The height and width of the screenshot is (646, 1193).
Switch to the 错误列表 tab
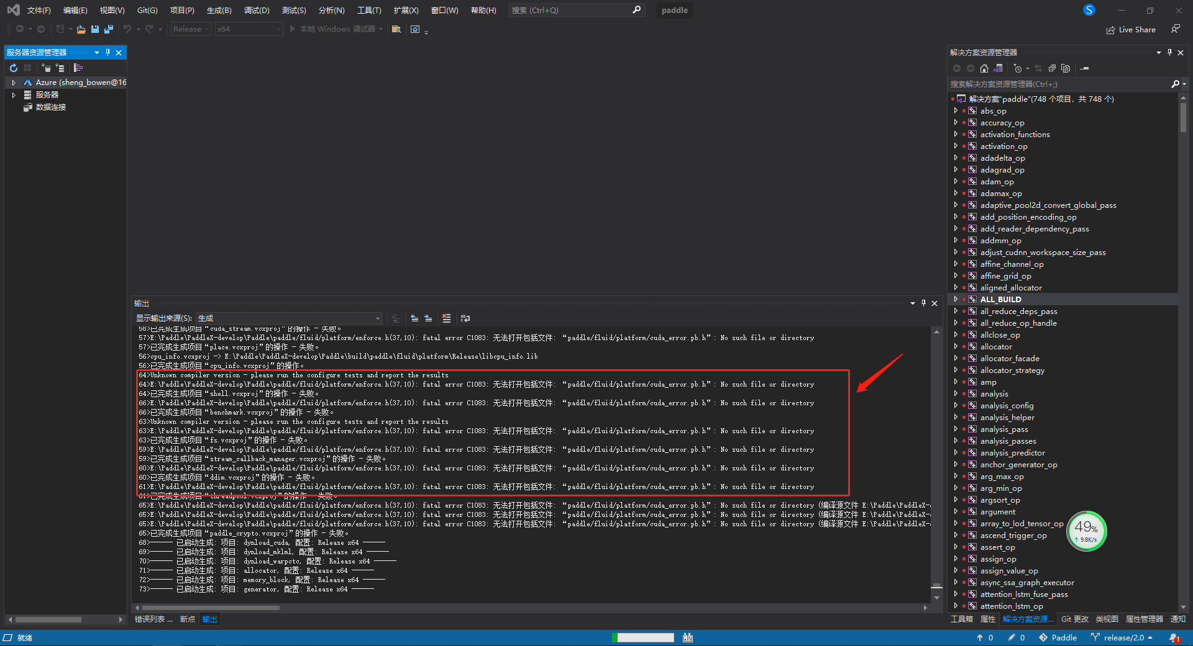pos(152,619)
